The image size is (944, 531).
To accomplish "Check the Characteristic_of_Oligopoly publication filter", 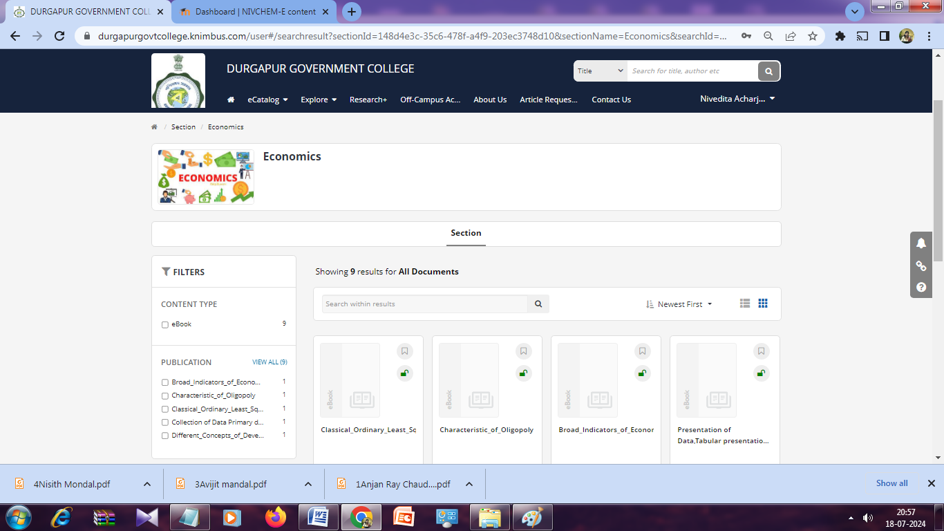I will coord(165,396).
